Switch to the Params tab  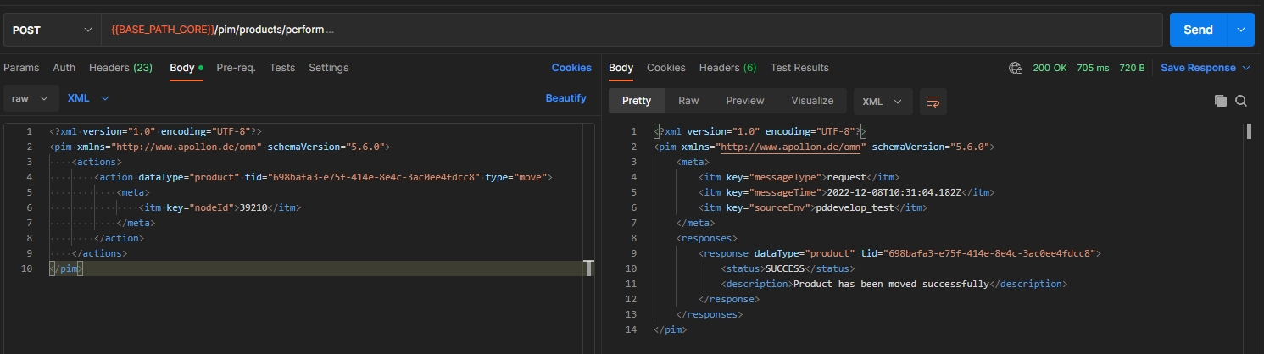[21, 68]
